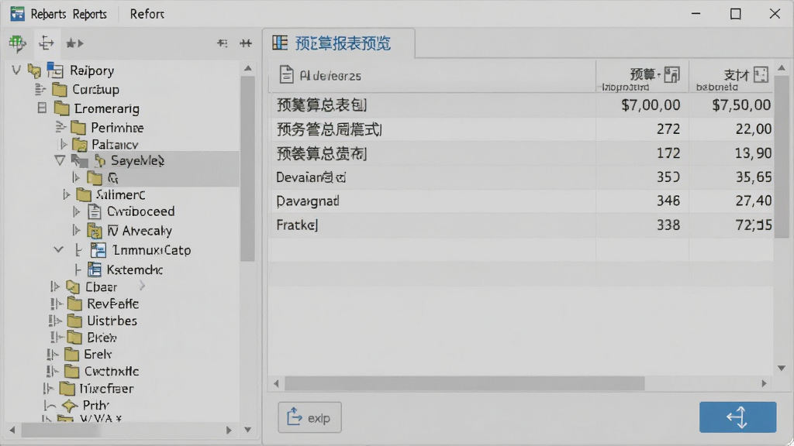Click the table scroll right arrow
The height and width of the screenshot is (446, 794).
pyautogui.click(x=764, y=384)
